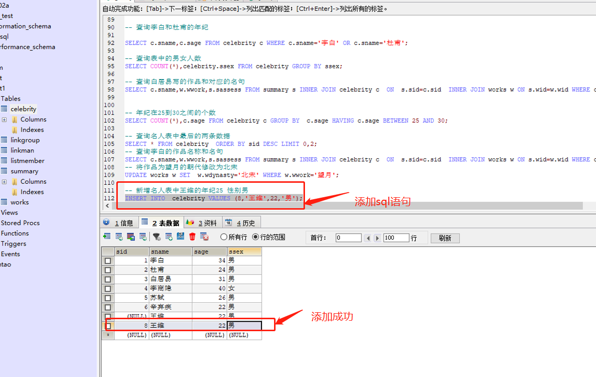Expand Columns under celebrity table
596x377 pixels.
(4, 120)
